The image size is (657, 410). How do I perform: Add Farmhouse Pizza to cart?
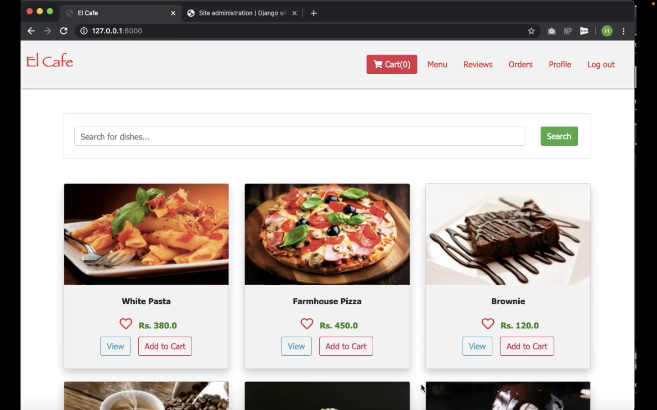(x=346, y=346)
